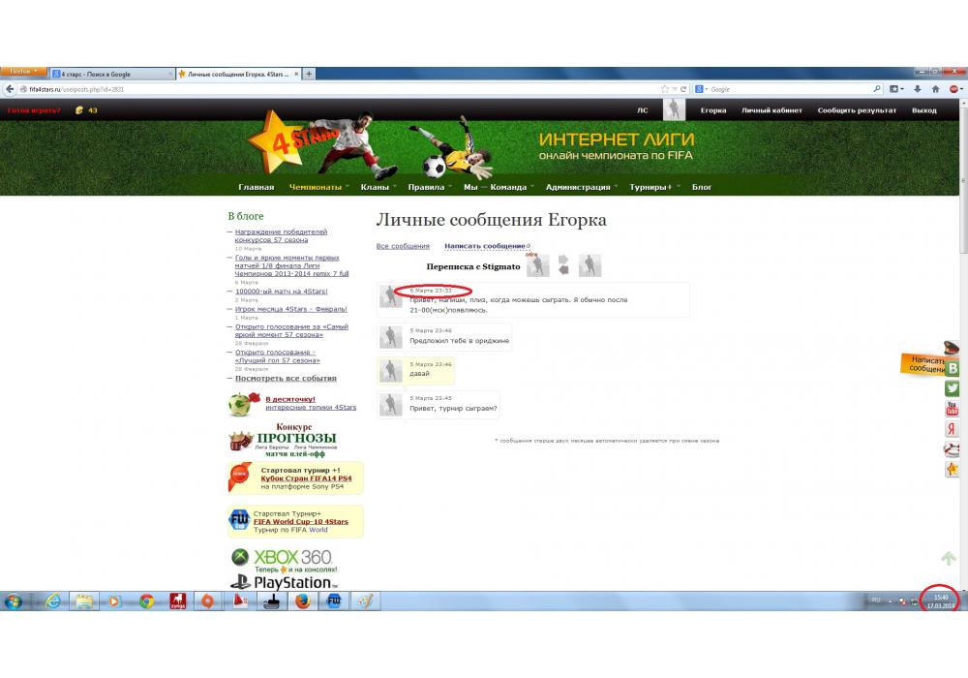Open 'Награждение победителей конкурсов 57 сезона' link
This screenshot has height=678, width=968.
(281, 236)
